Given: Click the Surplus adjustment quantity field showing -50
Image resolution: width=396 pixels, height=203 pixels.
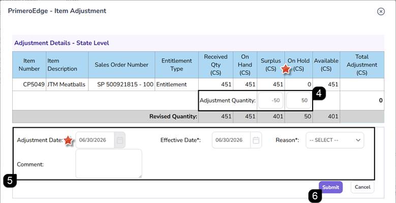Looking at the screenshot, I should click(x=270, y=100).
